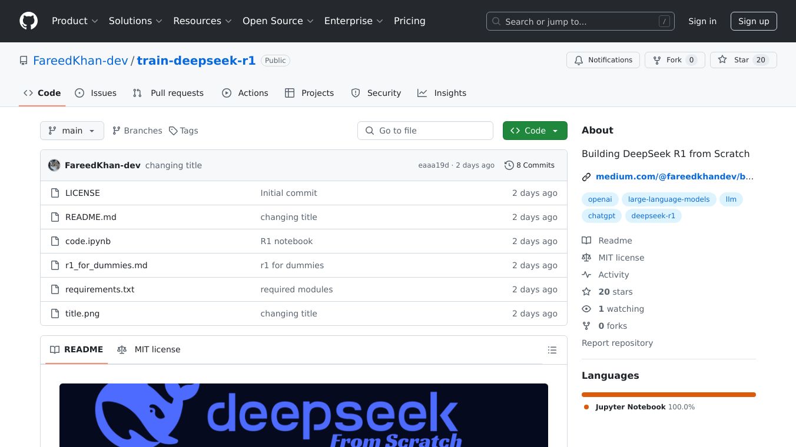The width and height of the screenshot is (796, 447).
Task: Fork the repository using Fork button
Action: click(x=674, y=60)
